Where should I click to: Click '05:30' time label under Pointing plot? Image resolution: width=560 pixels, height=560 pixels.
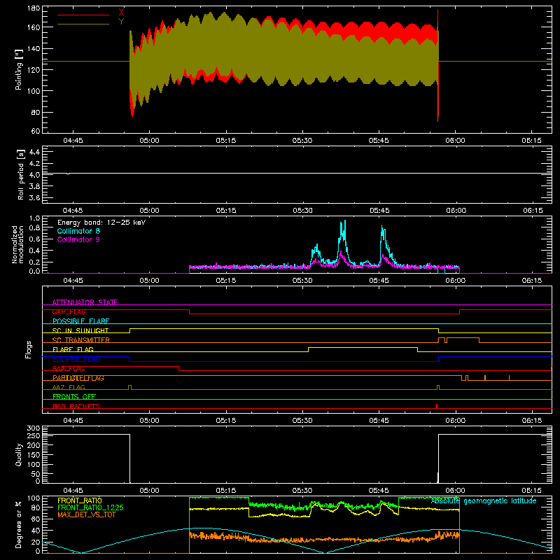[302, 141]
